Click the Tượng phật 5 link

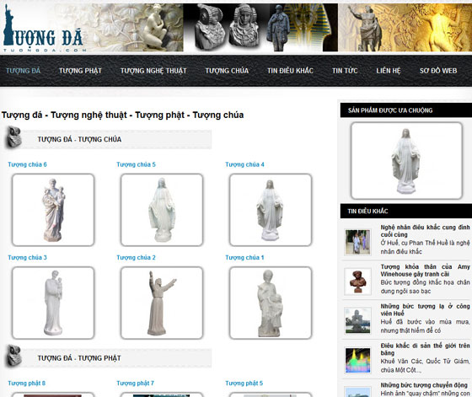click(x=244, y=384)
